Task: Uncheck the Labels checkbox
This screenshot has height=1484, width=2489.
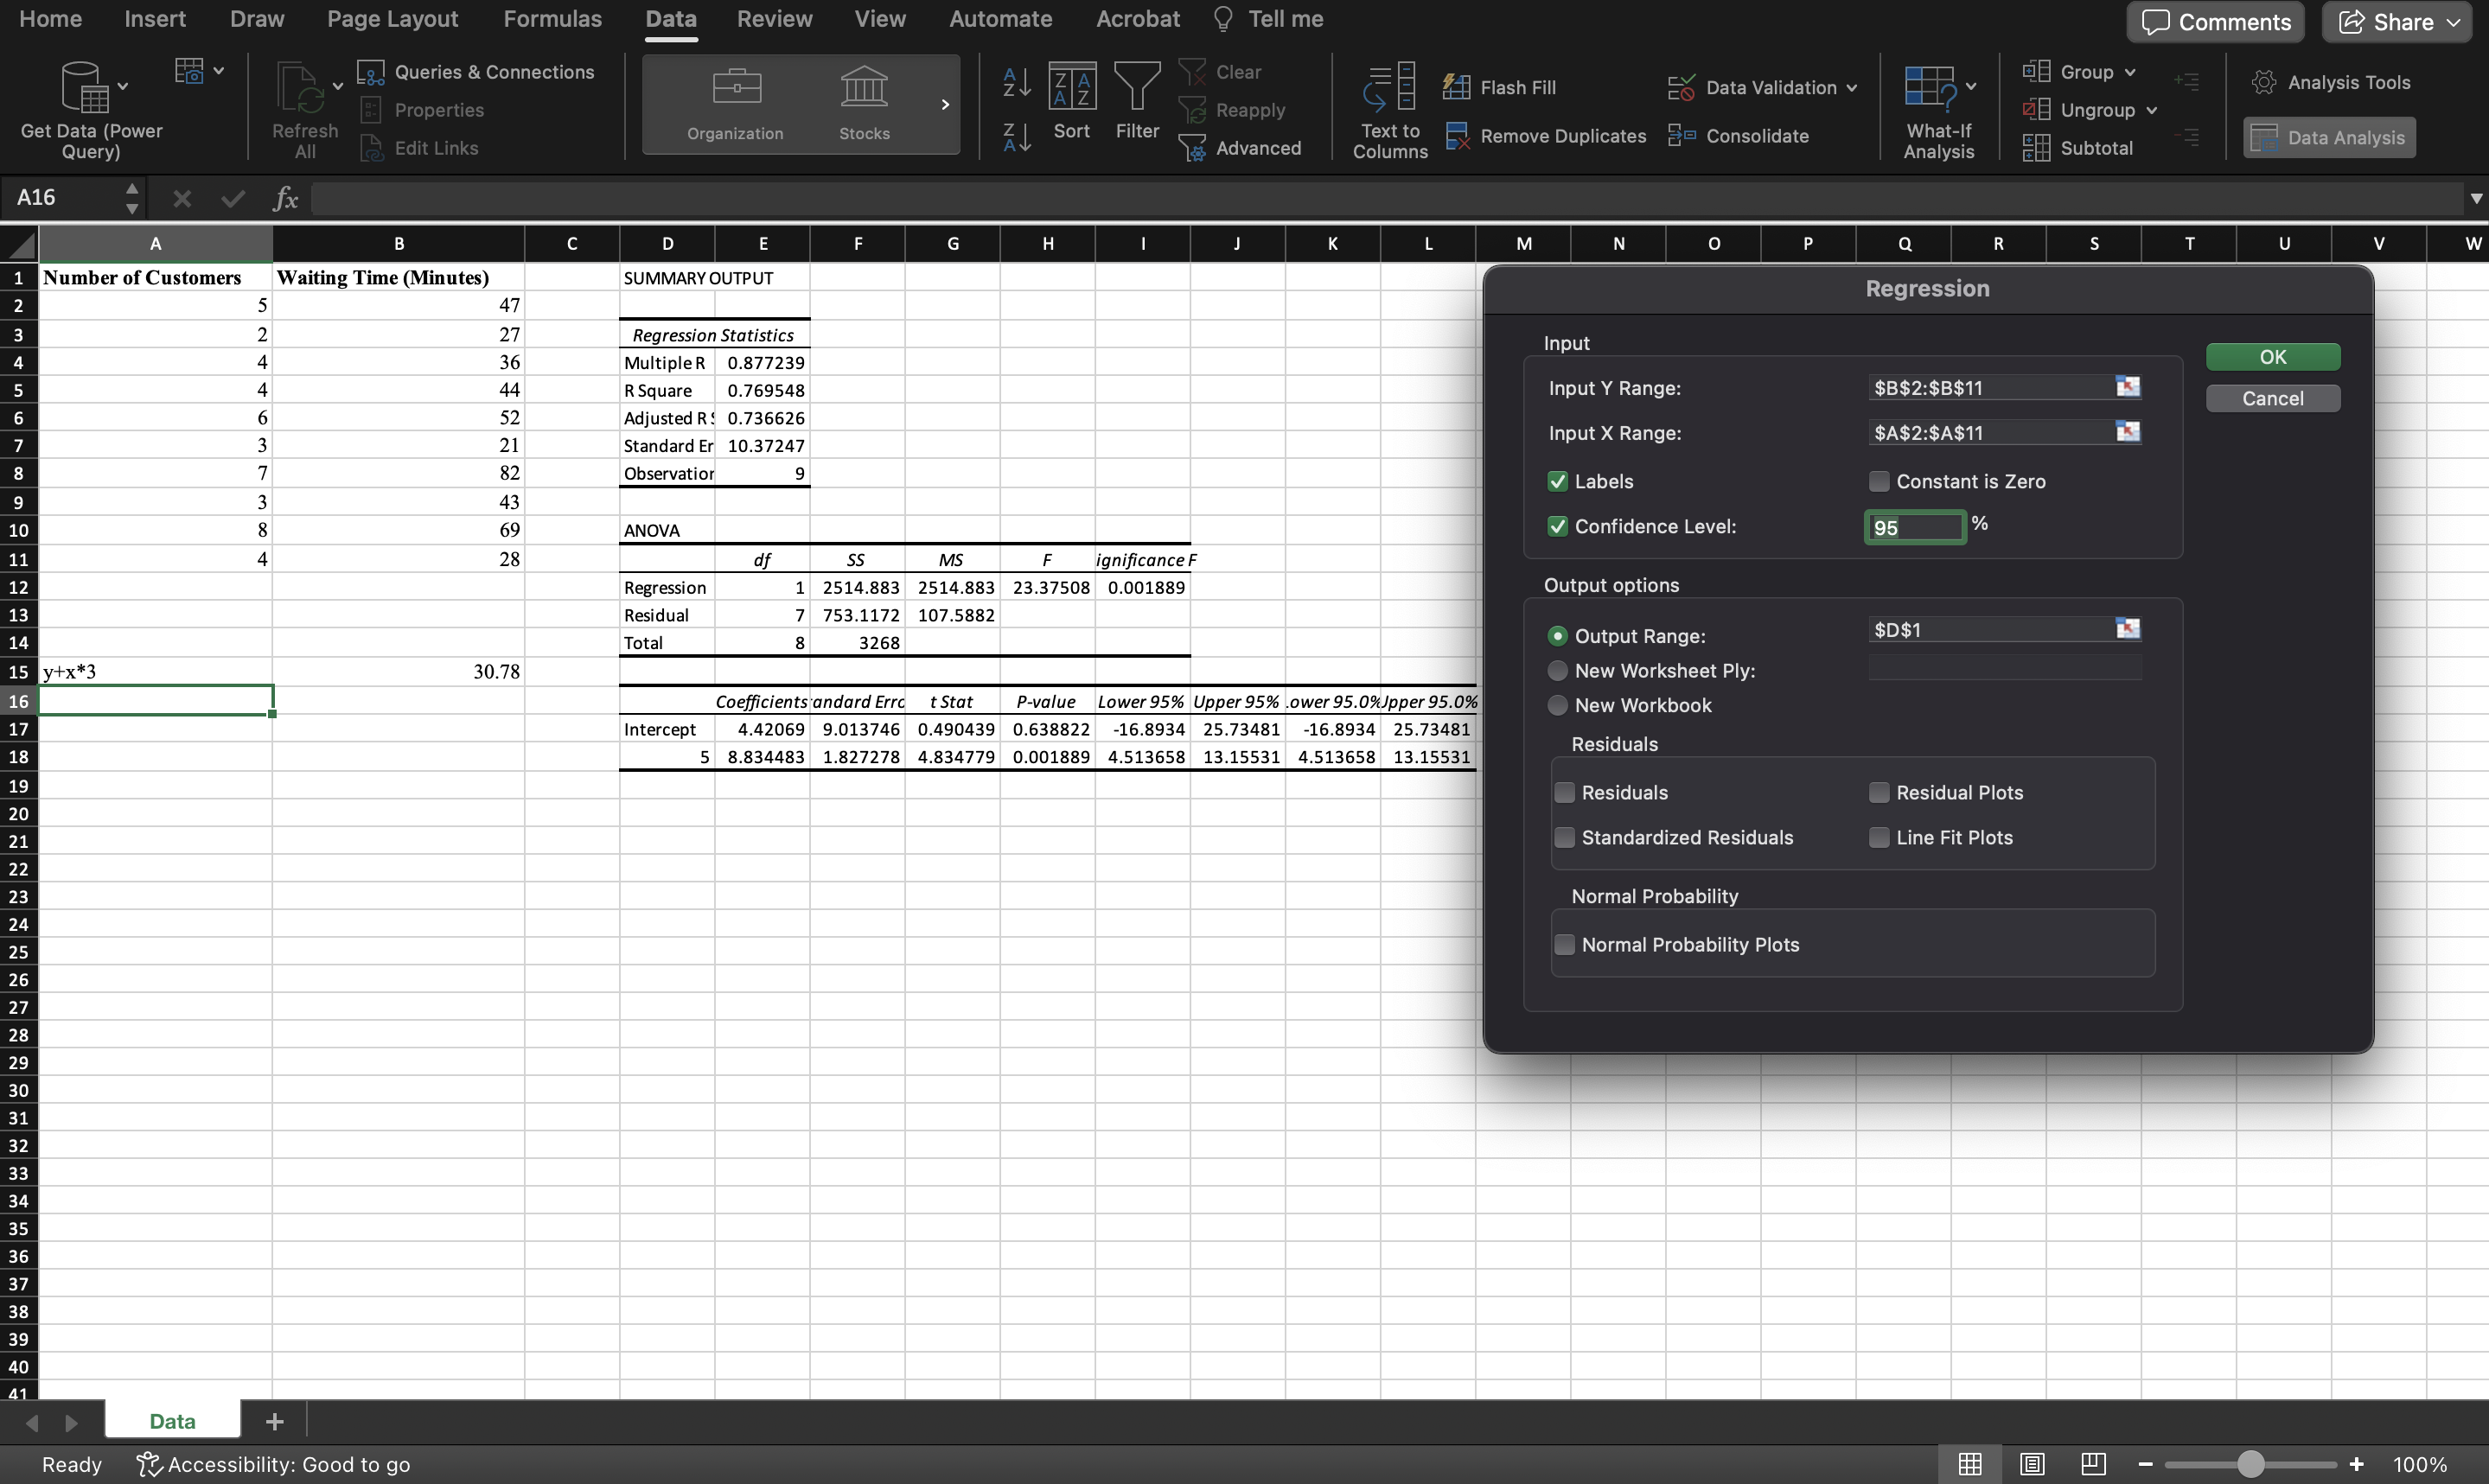Action: tap(1557, 481)
